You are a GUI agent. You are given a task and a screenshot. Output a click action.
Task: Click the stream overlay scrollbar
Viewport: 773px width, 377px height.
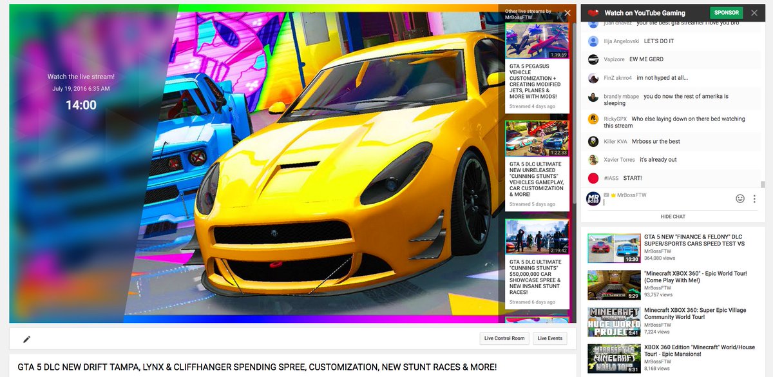[x=574, y=113]
